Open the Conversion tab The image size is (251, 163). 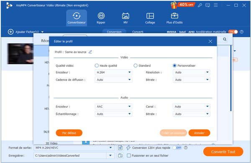[114, 32]
